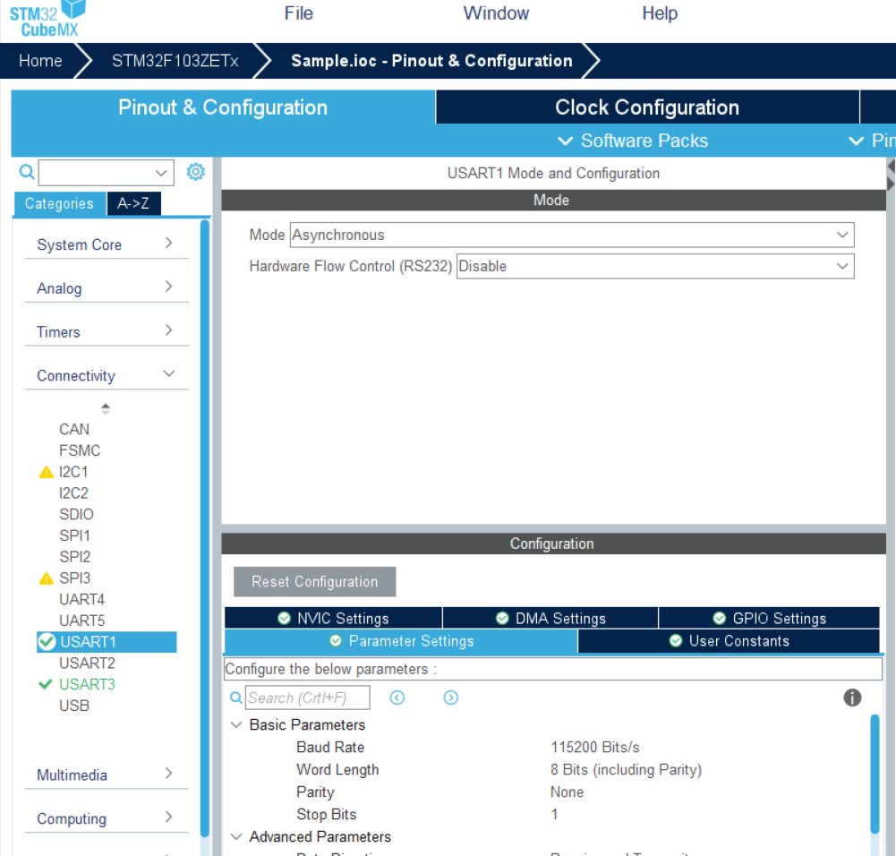896x856 pixels.
Task: Select CAN peripheral
Action: pos(74,430)
